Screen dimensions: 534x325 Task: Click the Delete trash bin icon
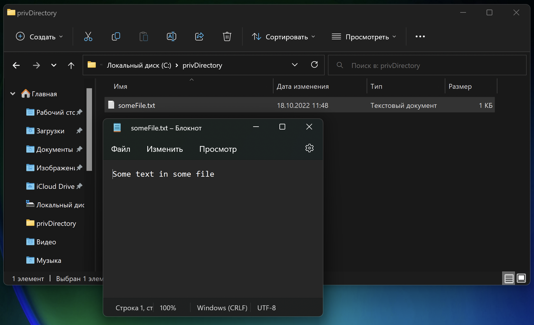227,37
